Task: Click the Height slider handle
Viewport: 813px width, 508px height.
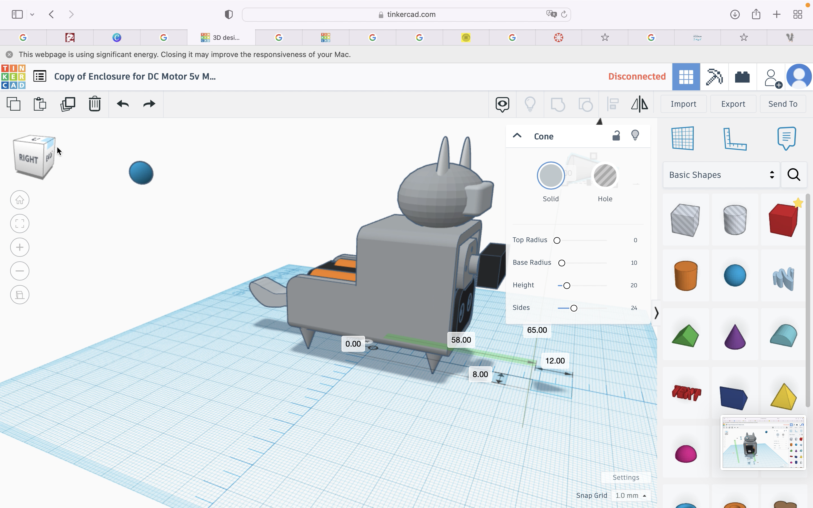Action: (567, 286)
